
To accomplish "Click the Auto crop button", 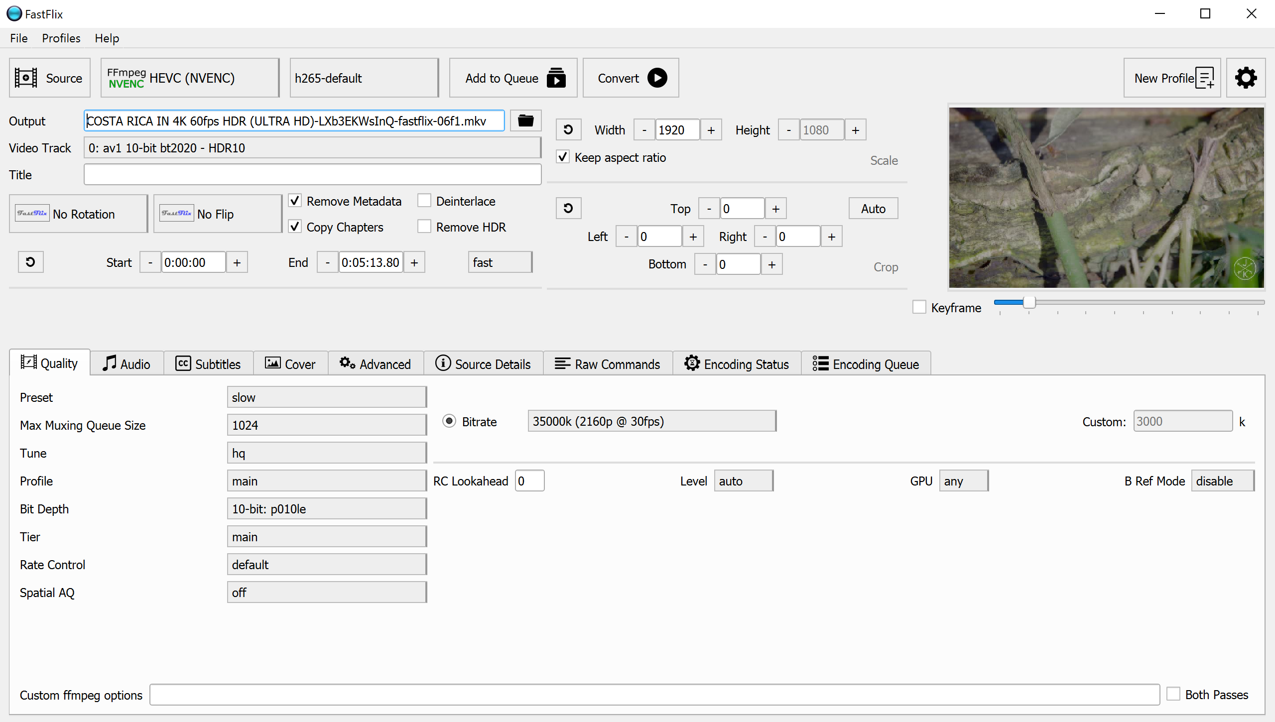I will 873,208.
